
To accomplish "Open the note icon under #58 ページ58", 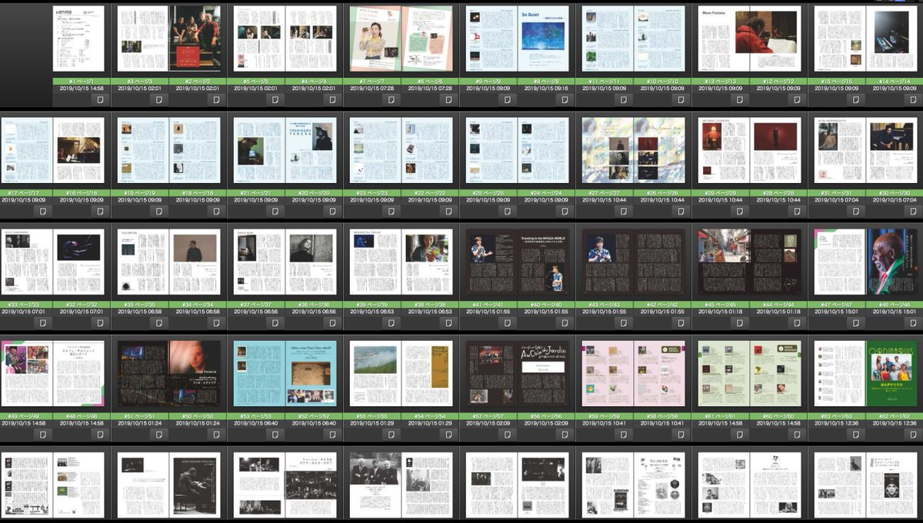I will pos(681,434).
